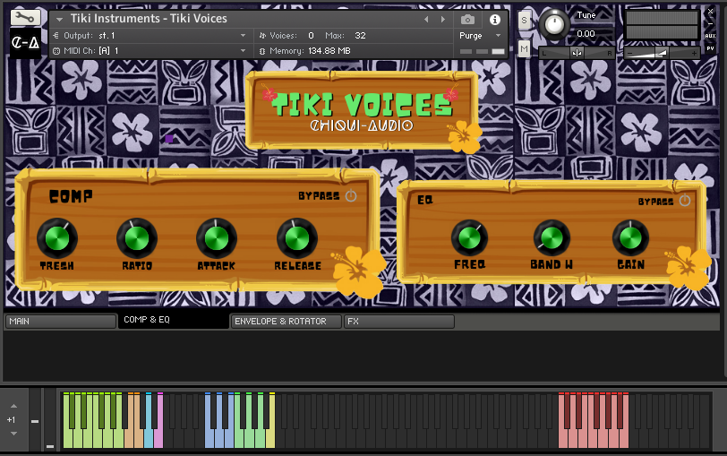Click the EQ Freq knob
Viewport: 727px width, 456px height.
[469, 238]
